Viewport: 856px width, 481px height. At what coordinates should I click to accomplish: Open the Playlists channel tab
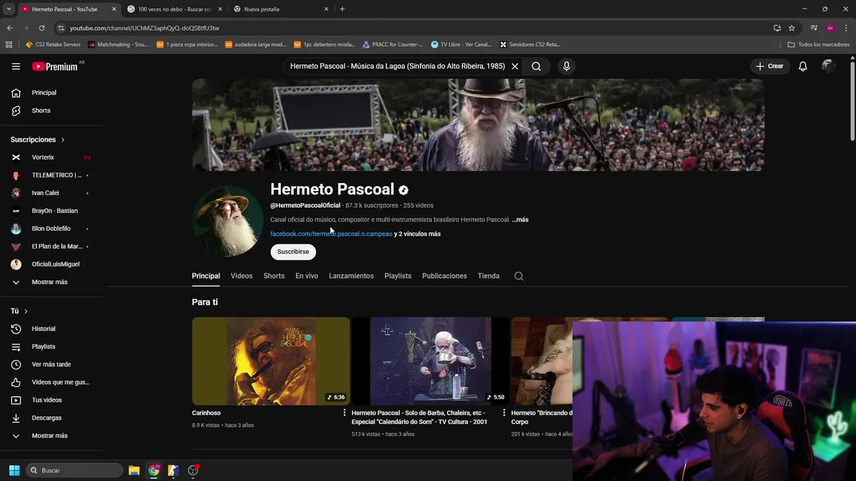pyautogui.click(x=398, y=276)
